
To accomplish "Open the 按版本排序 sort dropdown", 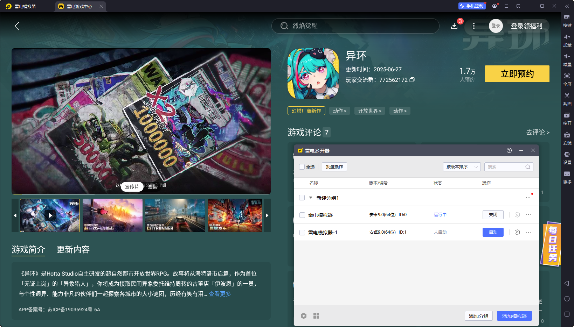I will [x=462, y=167].
